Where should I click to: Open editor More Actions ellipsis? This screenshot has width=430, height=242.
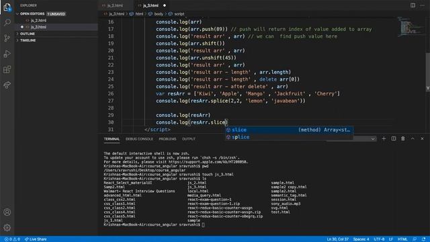423,5
